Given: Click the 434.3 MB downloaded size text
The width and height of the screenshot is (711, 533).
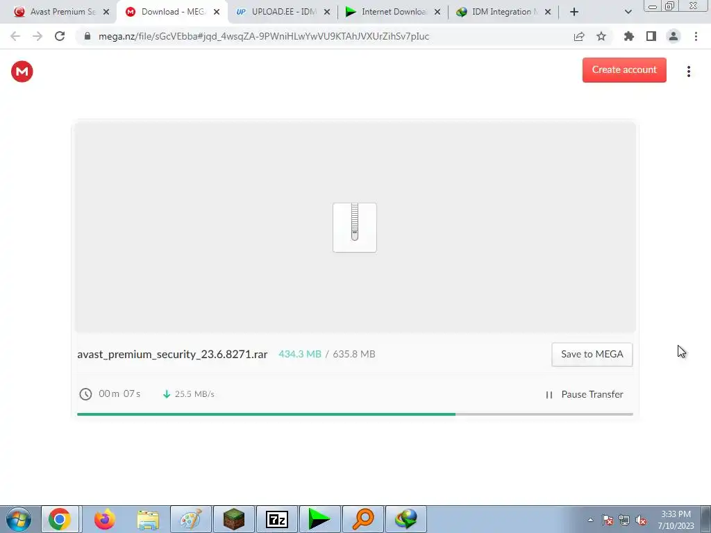Looking at the screenshot, I should 300,354.
